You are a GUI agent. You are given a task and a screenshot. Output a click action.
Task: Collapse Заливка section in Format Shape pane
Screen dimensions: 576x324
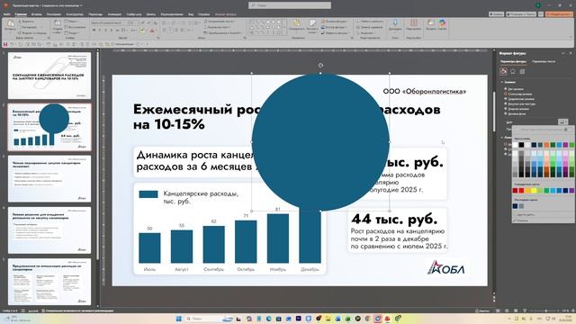(x=502, y=82)
